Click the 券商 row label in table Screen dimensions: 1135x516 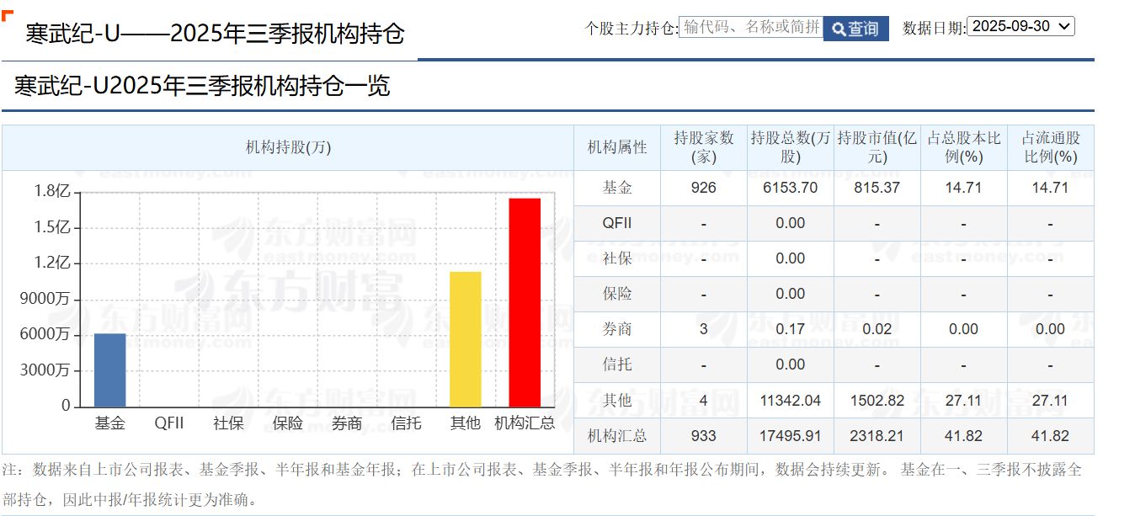(617, 329)
